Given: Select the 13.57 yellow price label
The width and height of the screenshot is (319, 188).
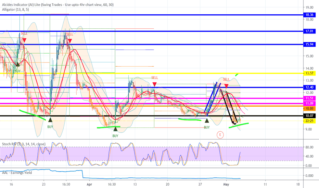Looking at the screenshot, I should (x=309, y=73).
